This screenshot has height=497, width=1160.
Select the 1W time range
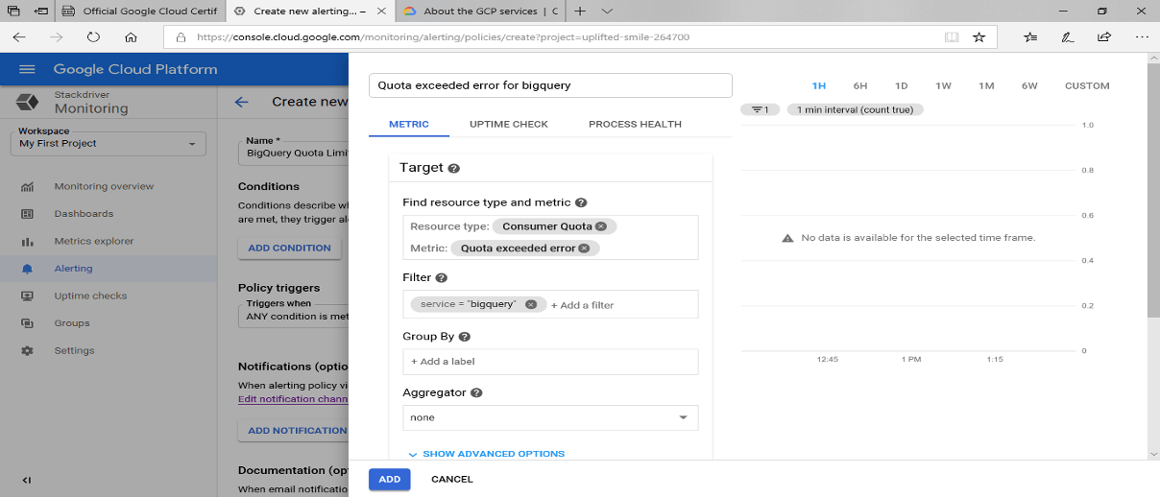943,86
